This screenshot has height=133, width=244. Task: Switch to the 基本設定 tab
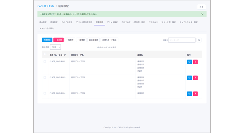pyautogui.click(x=43, y=22)
